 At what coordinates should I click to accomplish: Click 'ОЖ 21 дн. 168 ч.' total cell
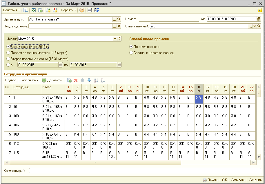pyautogui.click(x=52, y=145)
